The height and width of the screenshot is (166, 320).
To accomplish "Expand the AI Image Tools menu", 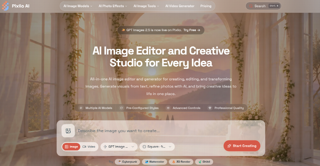I will pyautogui.click(x=146, y=6).
